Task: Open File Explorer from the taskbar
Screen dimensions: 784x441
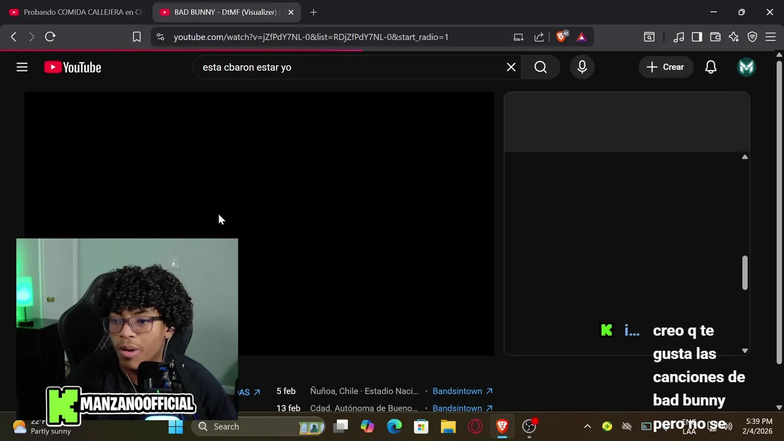Action: click(x=448, y=426)
